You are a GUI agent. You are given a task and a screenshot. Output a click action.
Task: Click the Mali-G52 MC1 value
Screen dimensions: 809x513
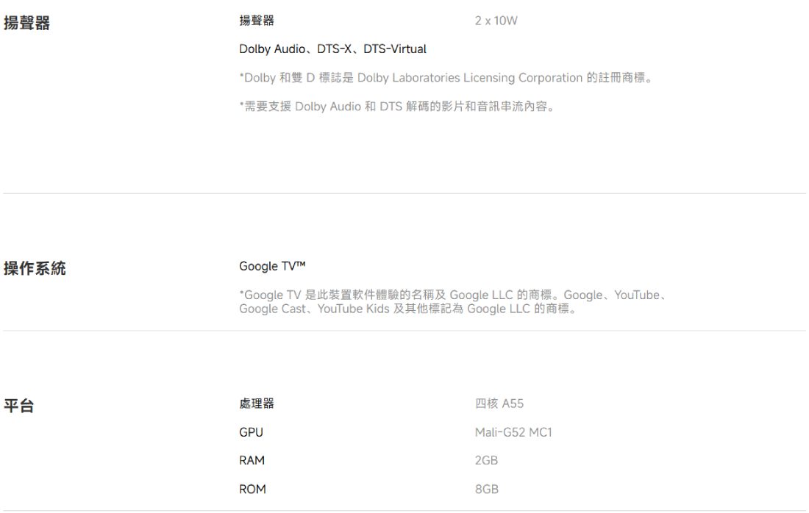[x=513, y=432]
